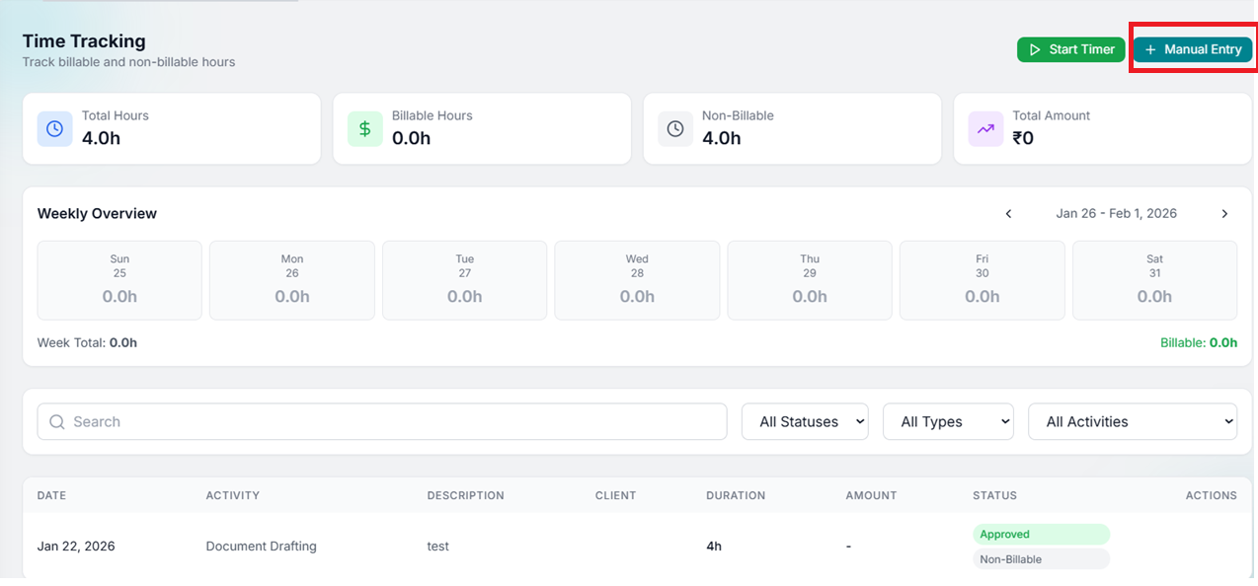Go to next week with right chevron
Screen dimensions: 1258x586
tap(1224, 214)
